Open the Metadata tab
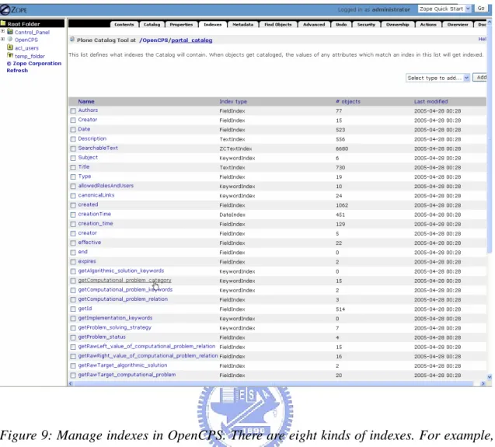Screen dimensions: 495x447 click(x=242, y=24)
